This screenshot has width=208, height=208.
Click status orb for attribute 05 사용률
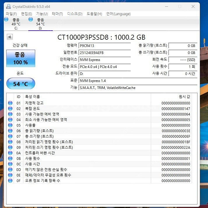pos(11,125)
